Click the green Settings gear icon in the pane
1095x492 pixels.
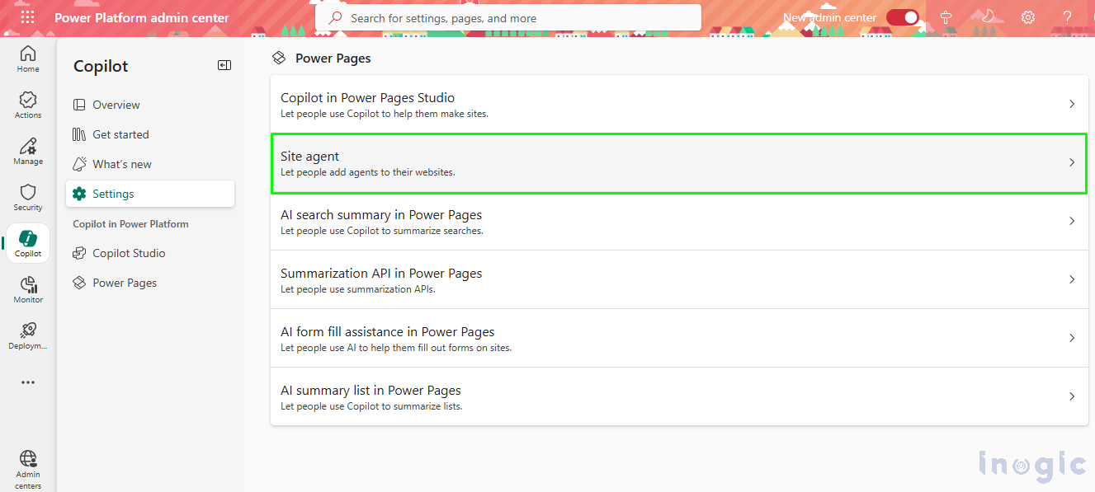(79, 194)
